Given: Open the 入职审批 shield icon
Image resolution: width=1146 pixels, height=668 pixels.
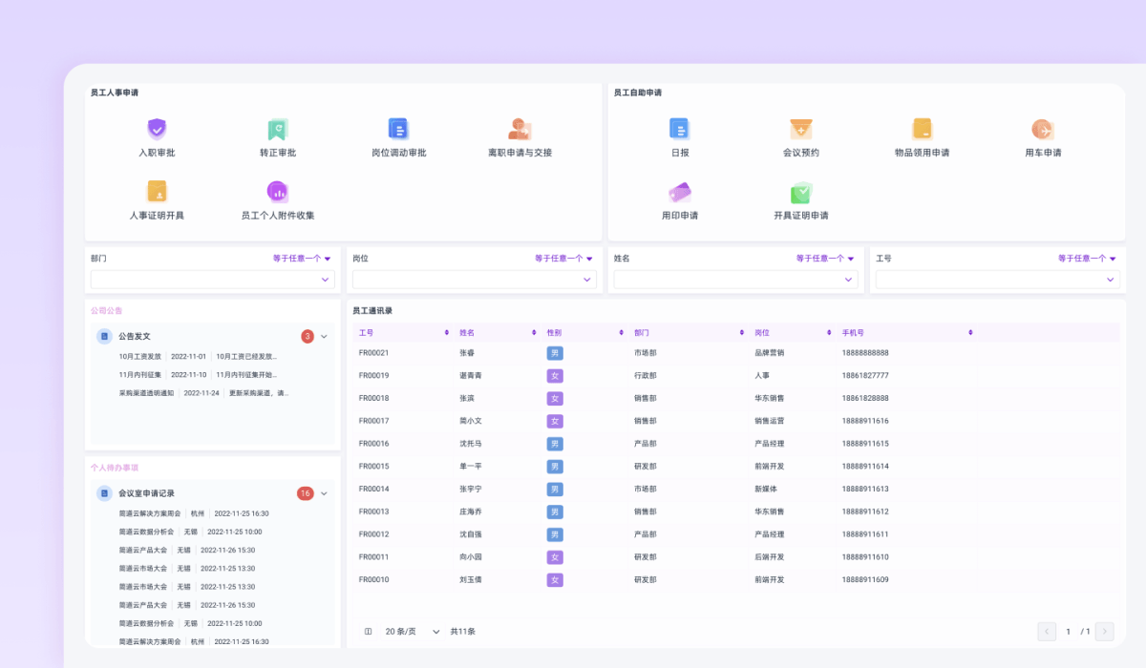Looking at the screenshot, I should pos(157,129).
